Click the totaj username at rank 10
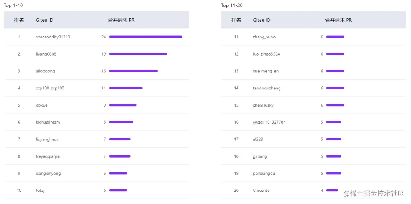 pyautogui.click(x=40, y=190)
